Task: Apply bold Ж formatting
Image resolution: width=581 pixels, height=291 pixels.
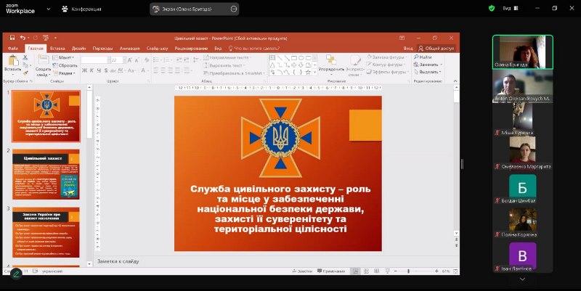Action: tap(84, 70)
